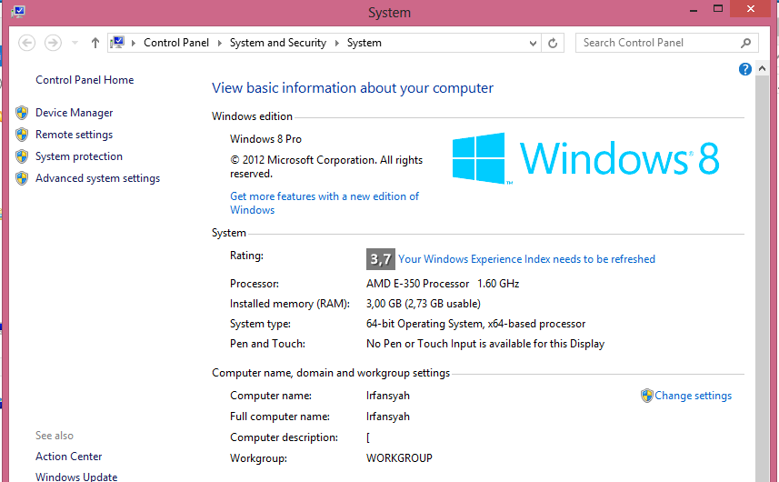The width and height of the screenshot is (779, 482).
Task: Refresh the System page
Action: [553, 44]
